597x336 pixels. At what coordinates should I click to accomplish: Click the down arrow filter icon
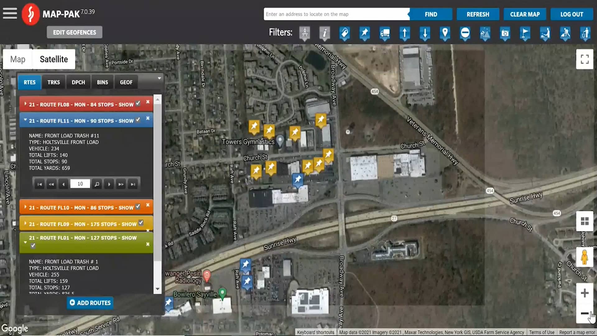click(x=425, y=34)
